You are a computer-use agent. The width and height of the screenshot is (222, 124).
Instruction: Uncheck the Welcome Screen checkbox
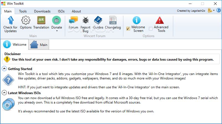pos(128,29)
